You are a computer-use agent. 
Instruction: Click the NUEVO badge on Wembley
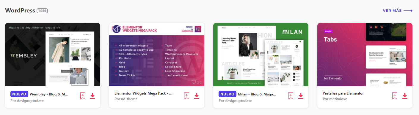(19, 94)
